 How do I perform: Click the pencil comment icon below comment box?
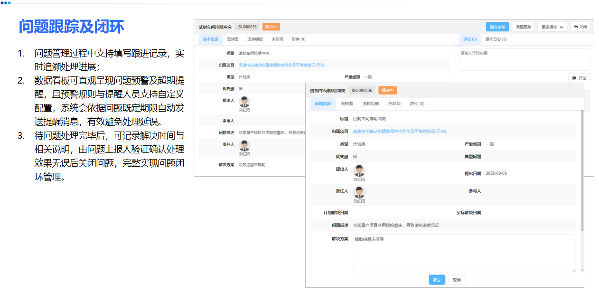tap(574, 77)
